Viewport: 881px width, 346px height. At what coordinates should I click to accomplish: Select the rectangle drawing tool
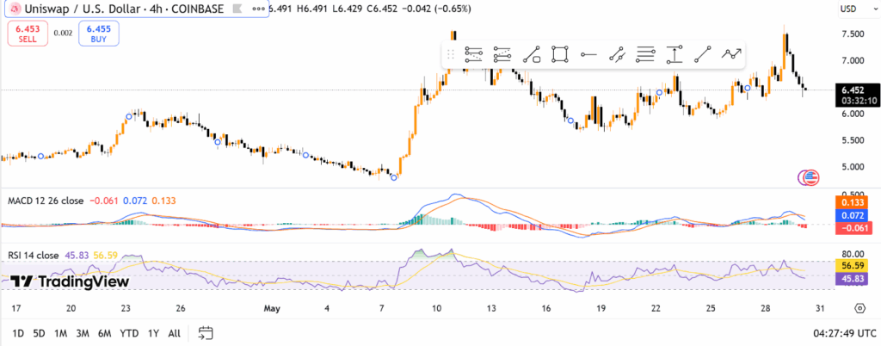(x=559, y=54)
